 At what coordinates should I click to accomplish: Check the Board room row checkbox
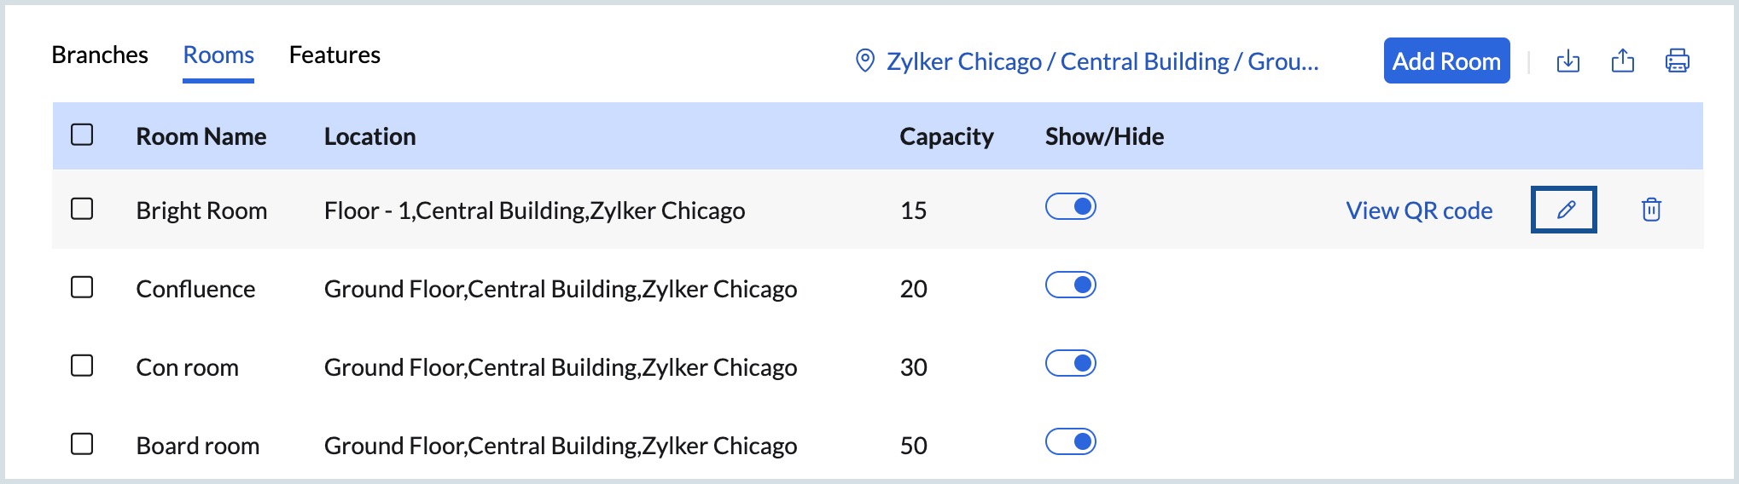tap(82, 444)
